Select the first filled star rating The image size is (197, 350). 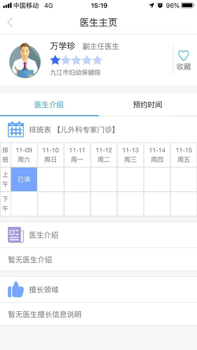pos(55,60)
